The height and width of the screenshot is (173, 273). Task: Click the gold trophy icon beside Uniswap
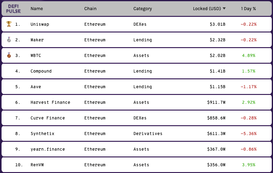[x=9, y=24]
